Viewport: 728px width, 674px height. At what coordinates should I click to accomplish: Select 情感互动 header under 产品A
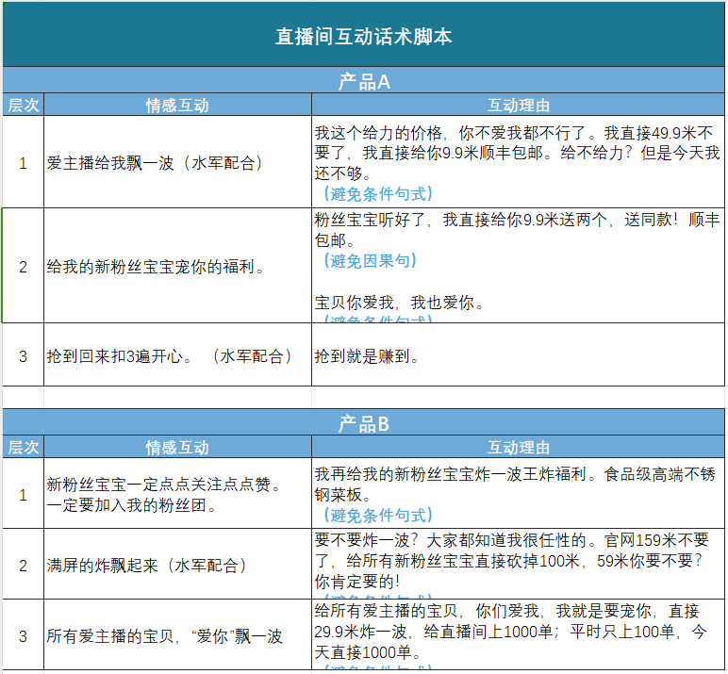(177, 105)
